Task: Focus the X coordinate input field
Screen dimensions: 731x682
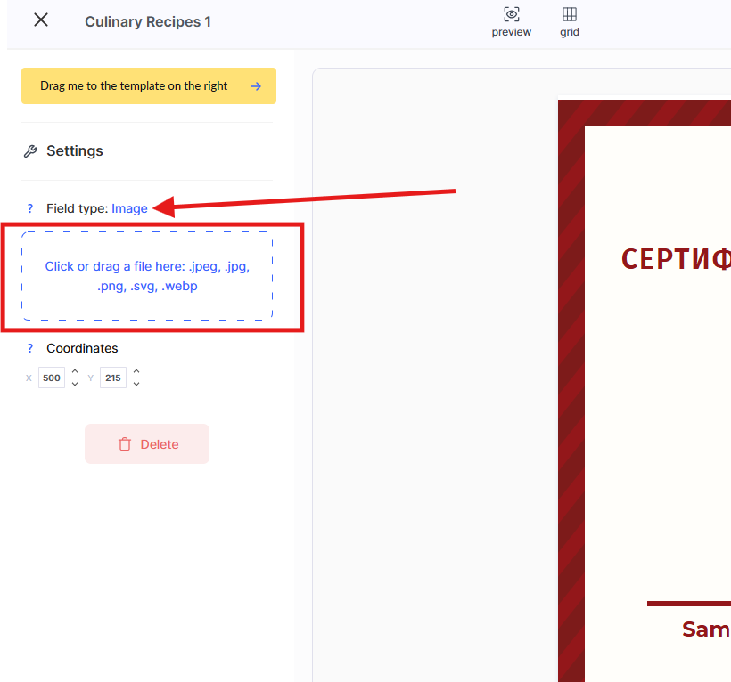Action: click(x=52, y=378)
